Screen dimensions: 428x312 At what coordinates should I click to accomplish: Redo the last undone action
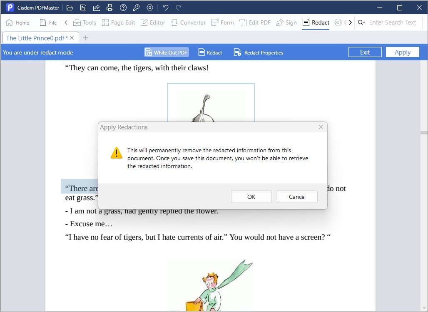179,7
